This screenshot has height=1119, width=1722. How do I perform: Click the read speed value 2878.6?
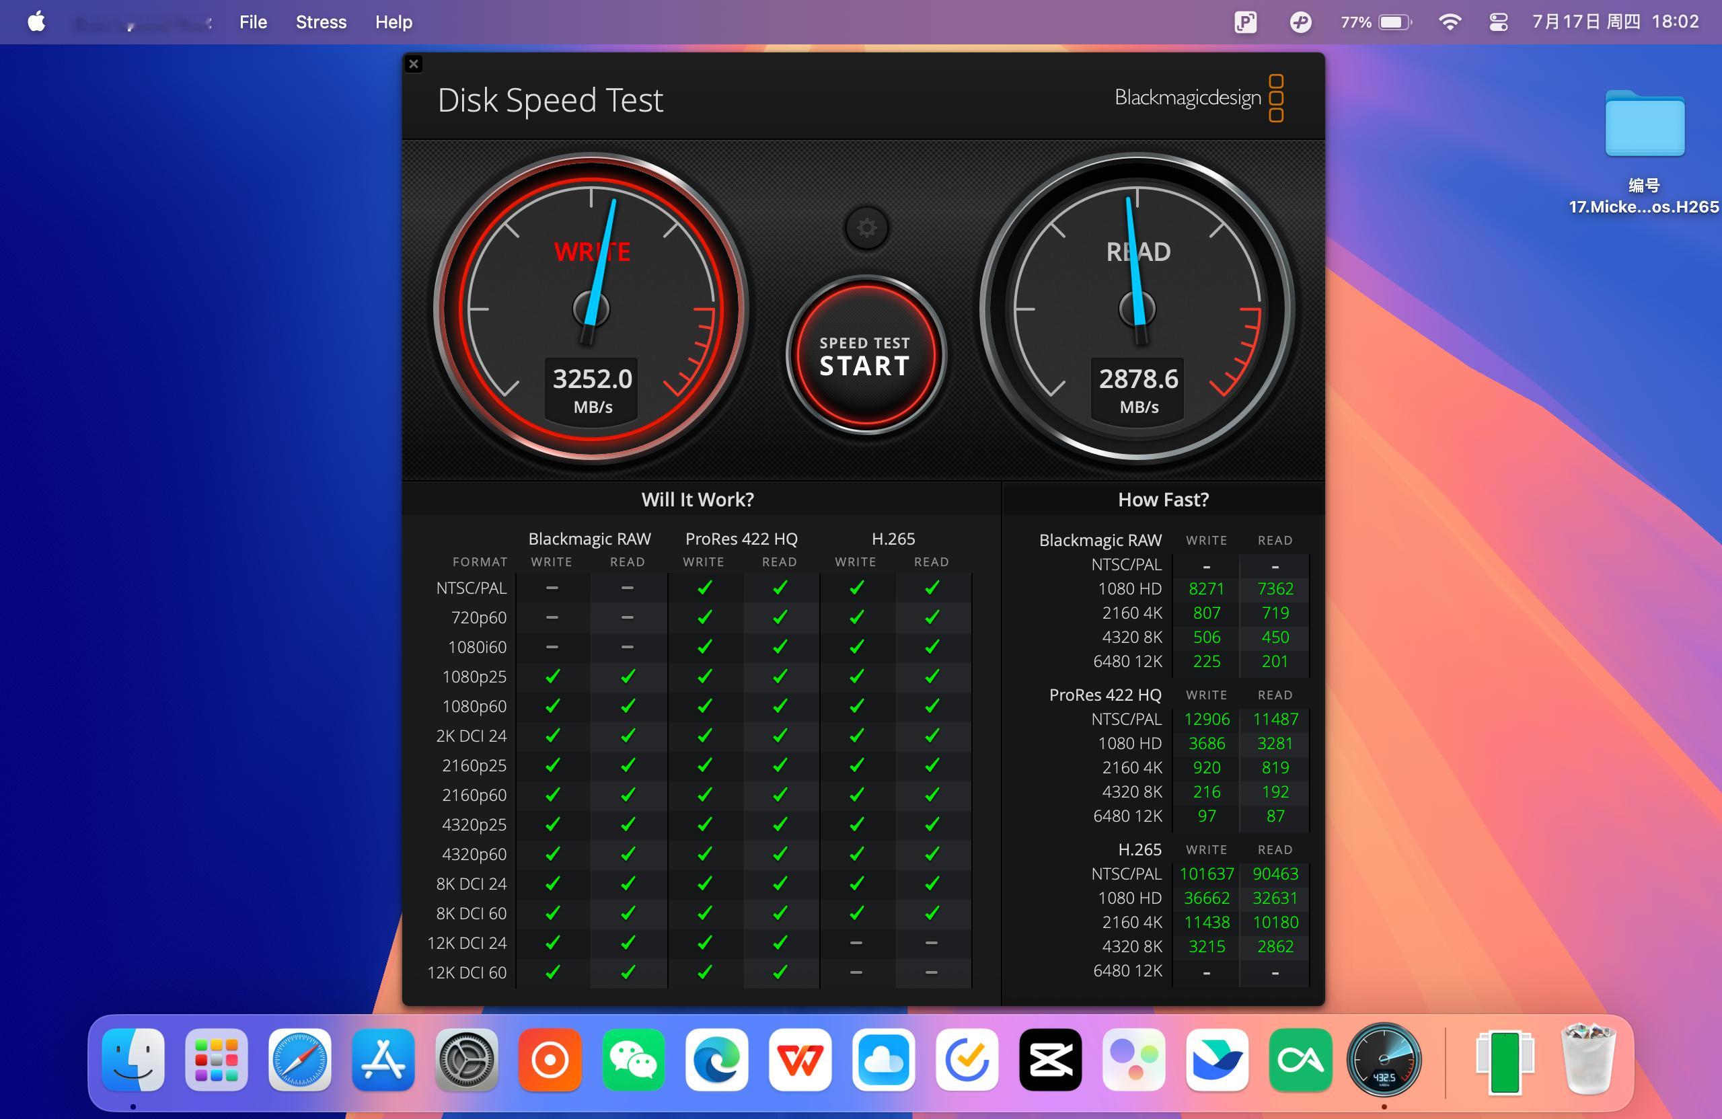(x=1138, y=379)
